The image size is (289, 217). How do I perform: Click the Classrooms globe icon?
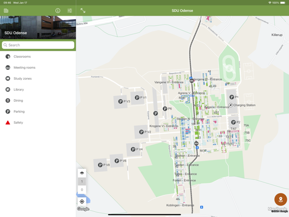tap(8, 57)
